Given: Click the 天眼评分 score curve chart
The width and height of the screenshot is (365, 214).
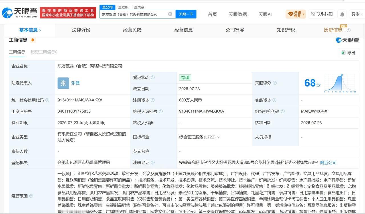Looking at the screenshot, I should [340, 83].
